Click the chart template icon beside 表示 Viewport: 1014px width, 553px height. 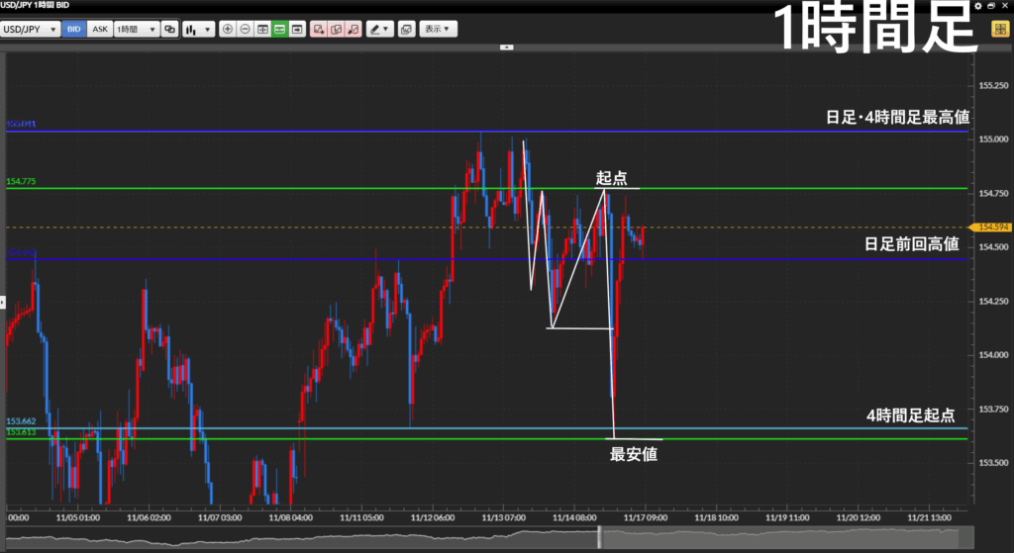(x=406, y=30)
